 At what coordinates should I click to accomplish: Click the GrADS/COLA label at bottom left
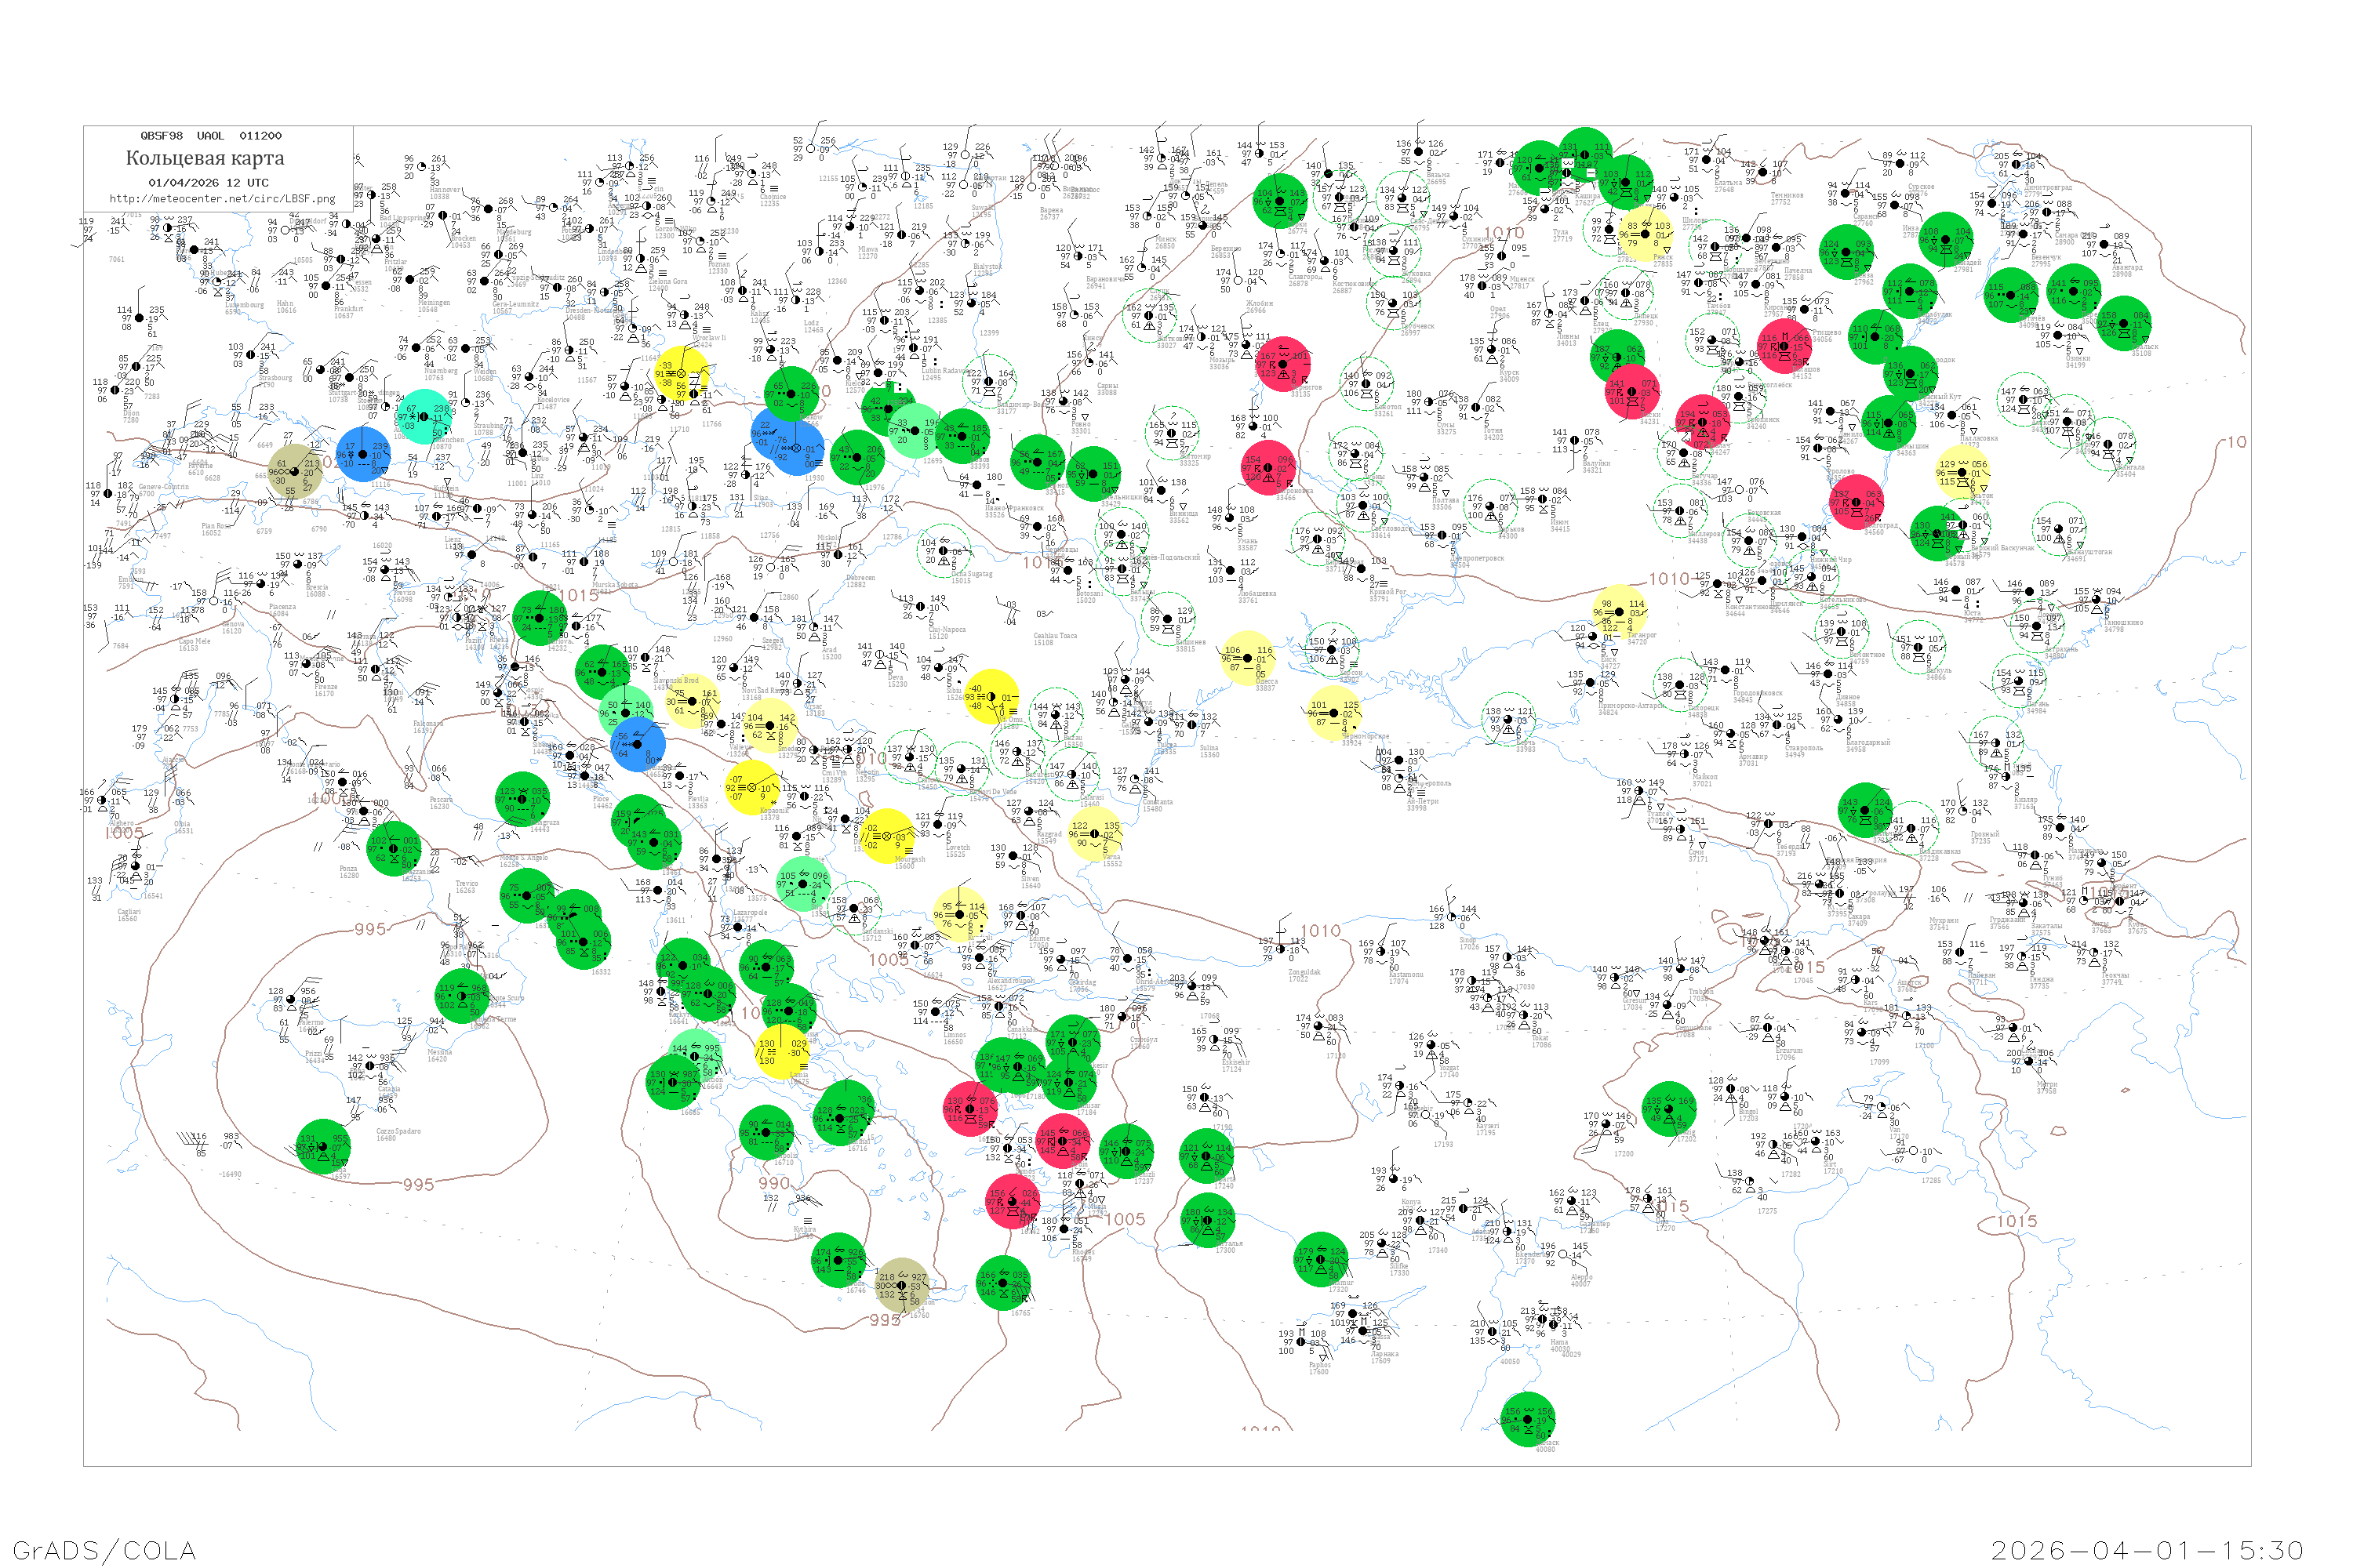pyautogui.click(x=104, y=1550)
